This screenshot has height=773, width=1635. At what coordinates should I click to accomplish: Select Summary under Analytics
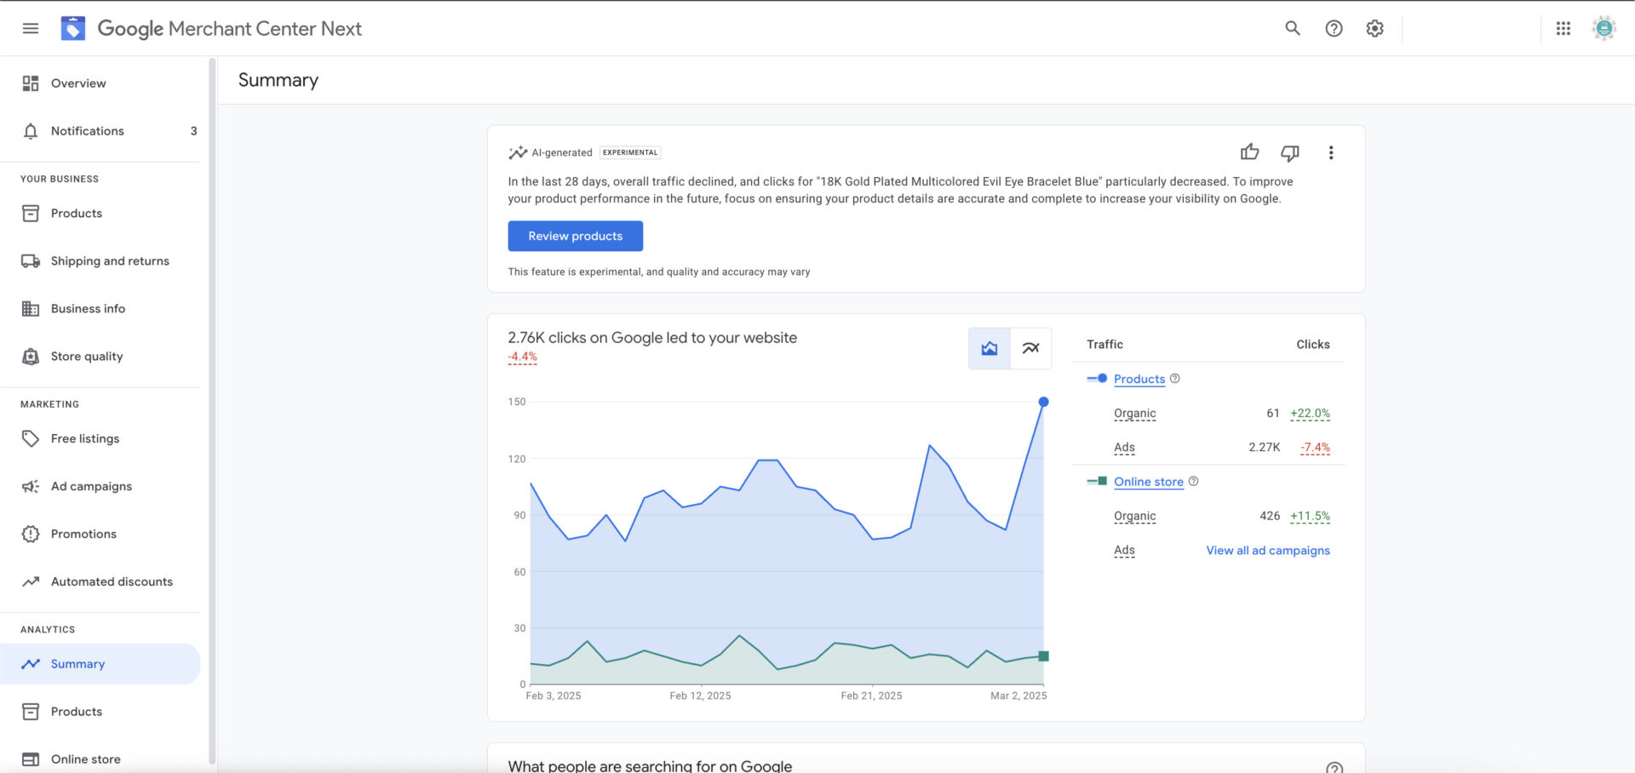(x=100, y=664)
